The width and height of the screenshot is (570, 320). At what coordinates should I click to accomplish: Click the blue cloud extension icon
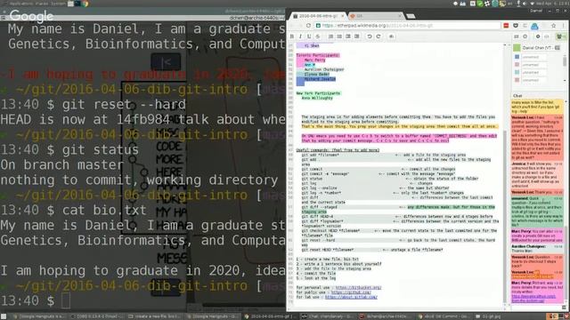coord(534,26)
